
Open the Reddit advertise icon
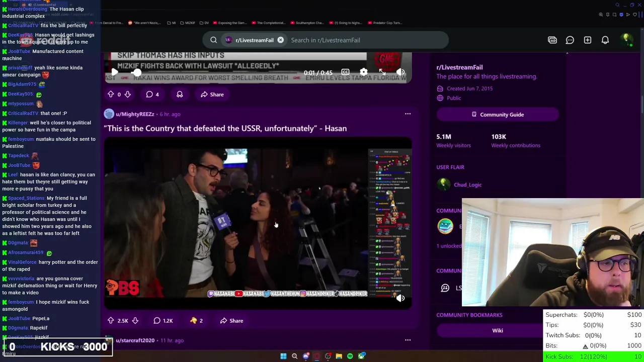552,40
